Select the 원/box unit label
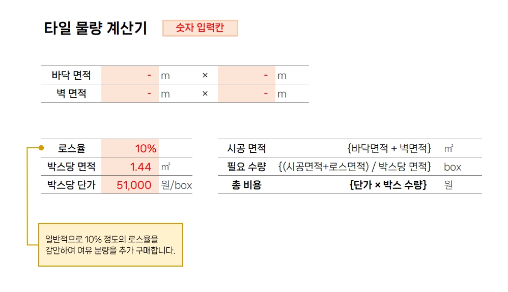This screenshot has width=508, height=292. click(x=177, y=185)
